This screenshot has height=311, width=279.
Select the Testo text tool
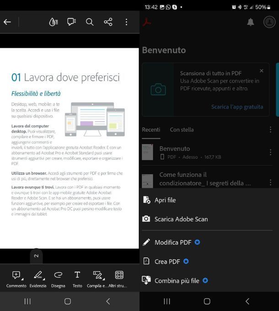pos(77,279)
